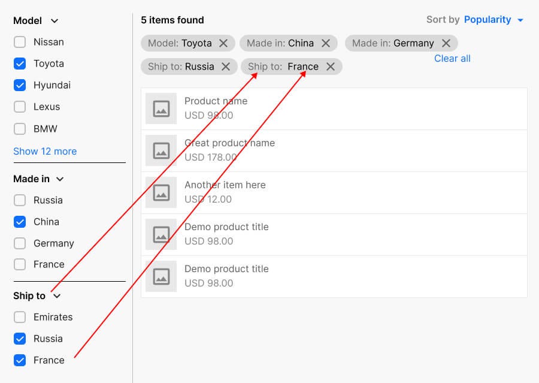Select the Model: Toyota chip label
This screenshot has height=383, width=539.
[x=180, y=43]
